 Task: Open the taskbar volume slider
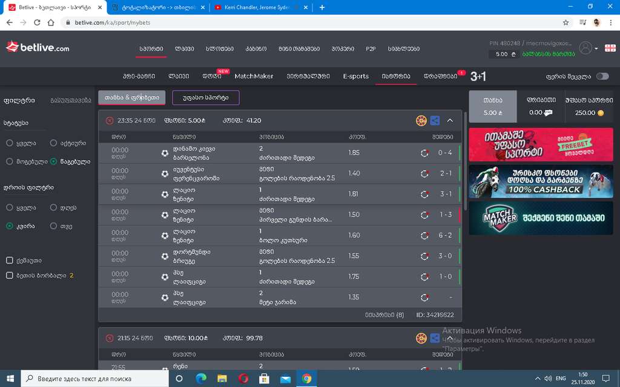pyautogui.click(x=548, y=379)
